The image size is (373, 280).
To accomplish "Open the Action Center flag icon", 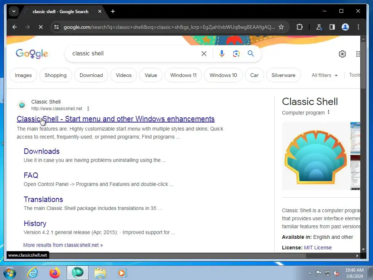I will 318,273.
